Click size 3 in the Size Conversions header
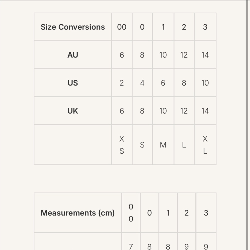This screenshot has width=250, height=250. [205, 27]
